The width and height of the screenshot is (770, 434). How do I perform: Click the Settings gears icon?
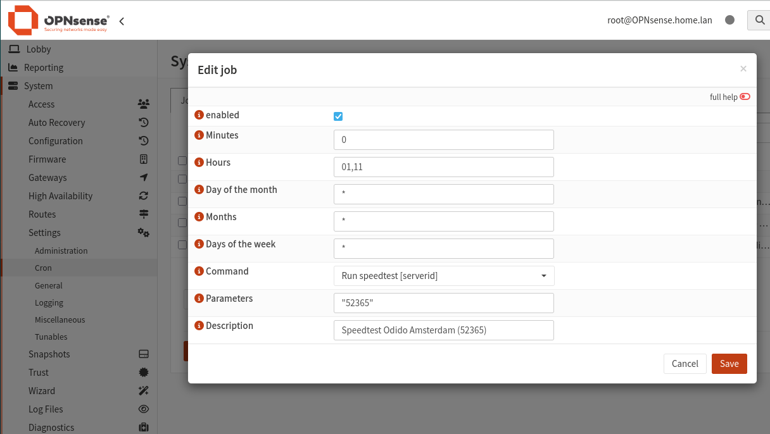[144, 233]
